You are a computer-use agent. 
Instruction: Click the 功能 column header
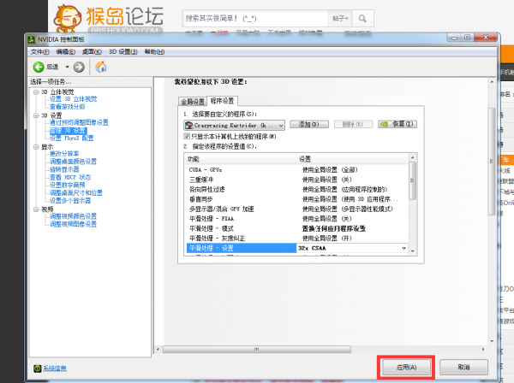pos(241,159)
